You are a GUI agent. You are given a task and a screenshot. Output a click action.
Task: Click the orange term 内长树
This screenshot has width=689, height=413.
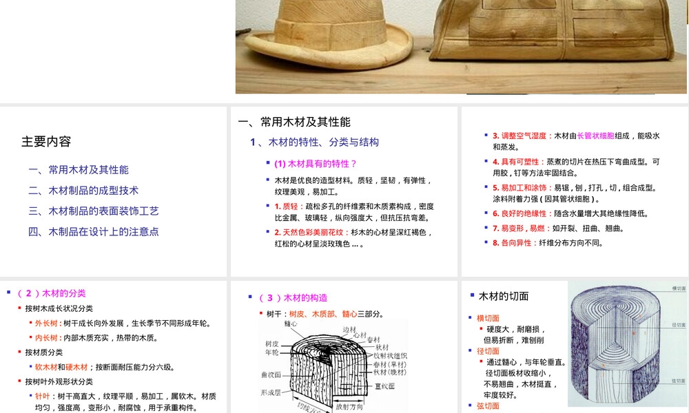(x=47, y=338)
